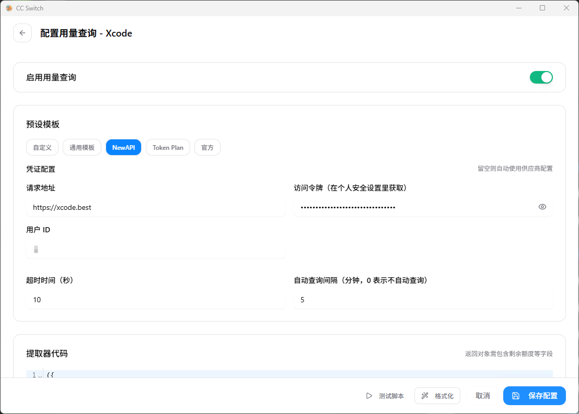Click the page title 配置用量查询 - Xcode

tap(86, 33)
